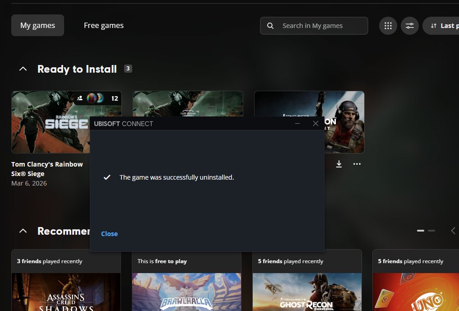Collapse the Ready to Install section
Viewport: 459px width, 311px height.
tap(23, 69)
